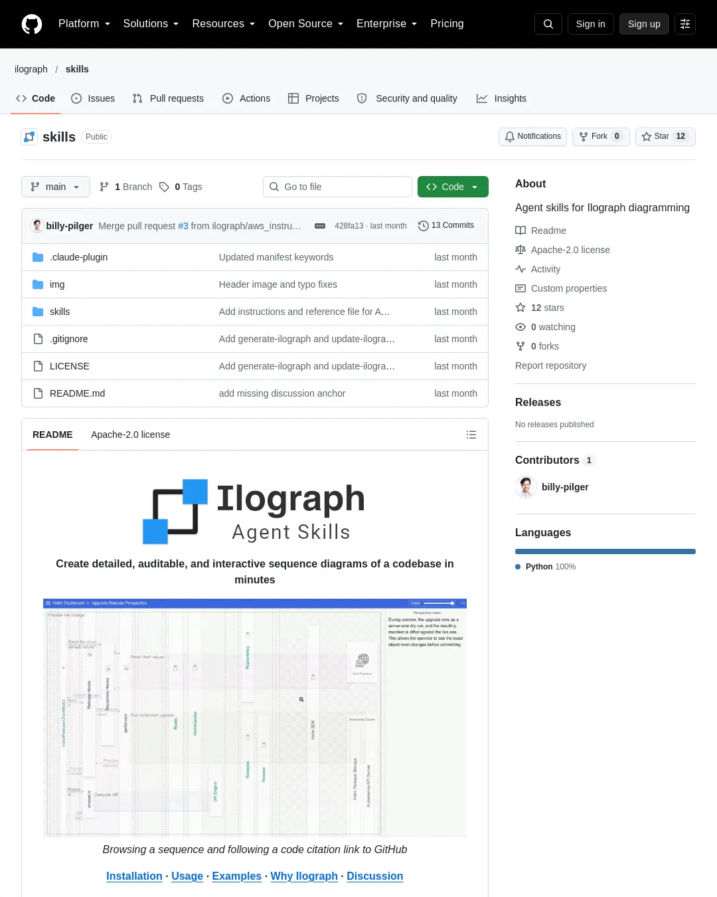717x897 pixels.
Task: Click the Pull requests icon
Action: [137, 98]
